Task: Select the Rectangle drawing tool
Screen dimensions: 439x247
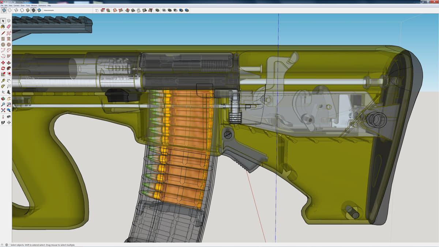Action: [3, 39]
